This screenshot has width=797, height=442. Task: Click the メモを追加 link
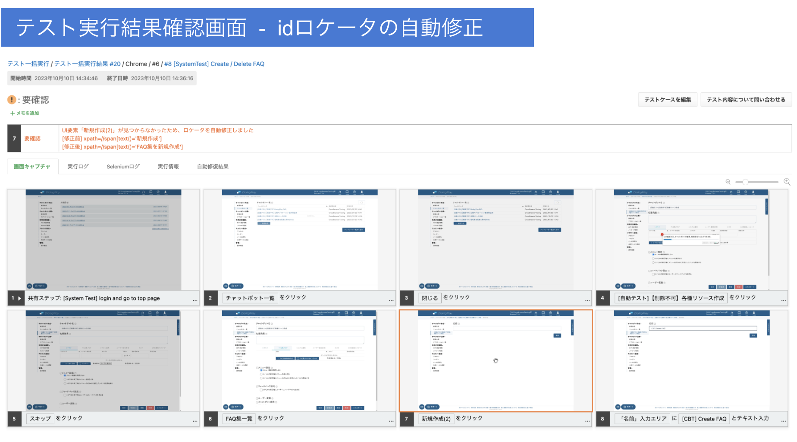point(25,113)
